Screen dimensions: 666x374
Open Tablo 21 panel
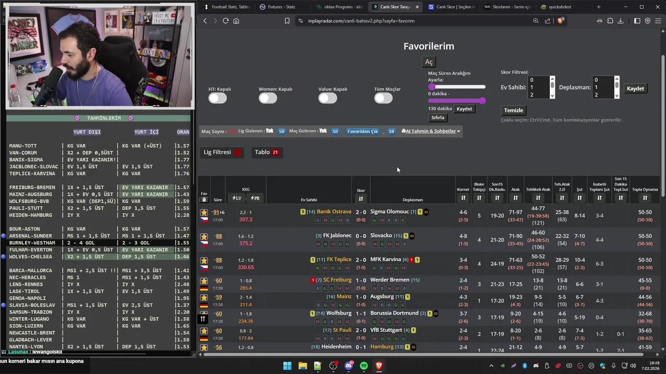coord(266,152)
